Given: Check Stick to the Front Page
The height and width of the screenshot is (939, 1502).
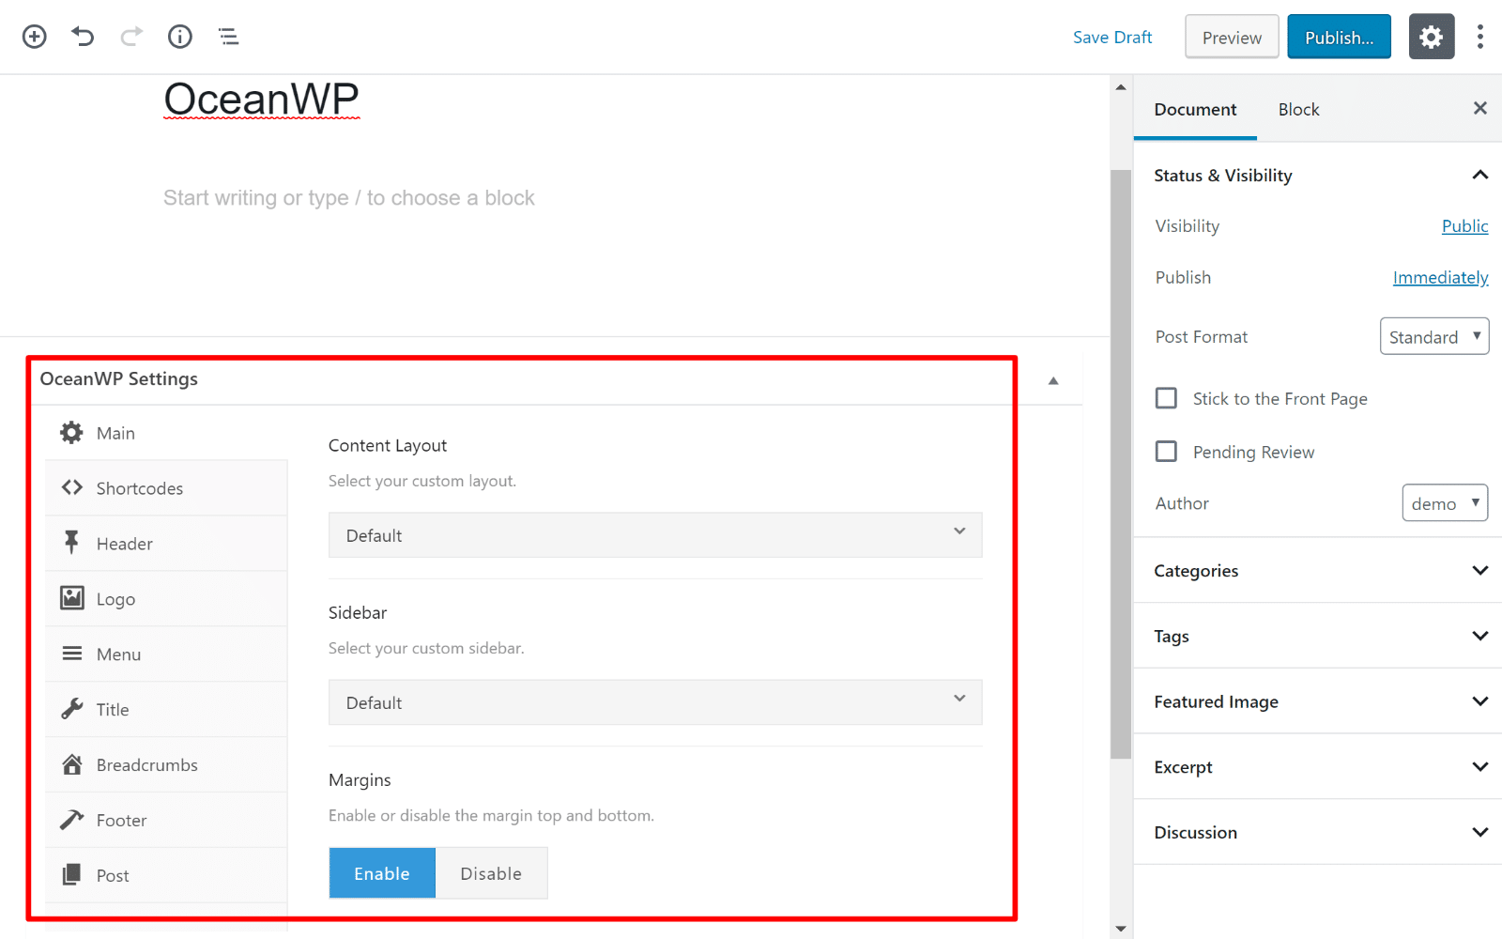Looking at the screenshot, I should (1166, 399).
